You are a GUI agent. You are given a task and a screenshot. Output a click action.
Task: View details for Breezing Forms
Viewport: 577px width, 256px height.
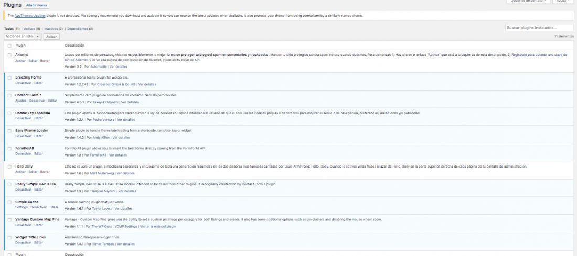click(147, 84)
